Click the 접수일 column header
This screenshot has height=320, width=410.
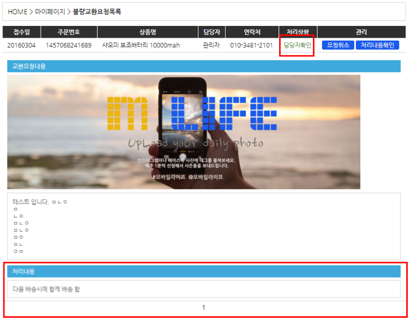(21, 32)
